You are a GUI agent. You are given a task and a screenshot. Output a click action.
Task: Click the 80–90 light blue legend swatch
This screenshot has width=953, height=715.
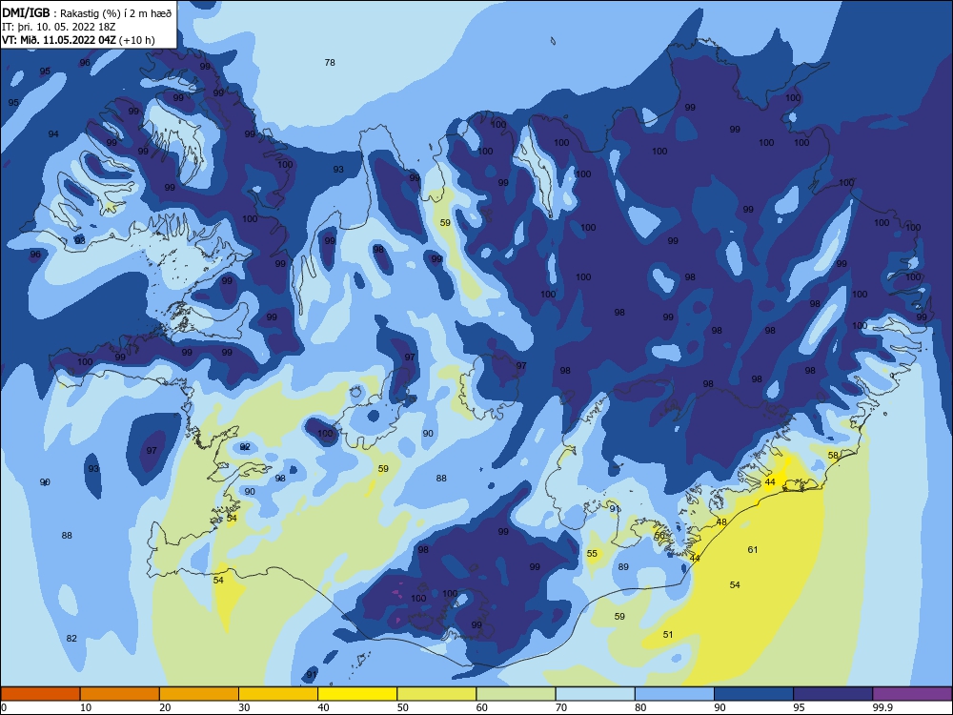(675, 694)
